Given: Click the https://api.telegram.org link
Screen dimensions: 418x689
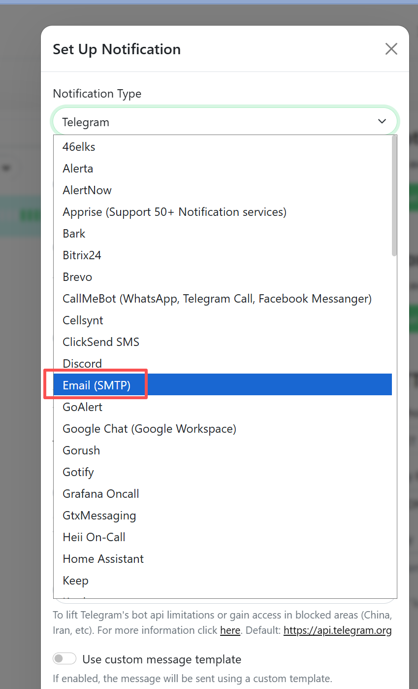Looking at the screenshot, I should click(337, 630).
